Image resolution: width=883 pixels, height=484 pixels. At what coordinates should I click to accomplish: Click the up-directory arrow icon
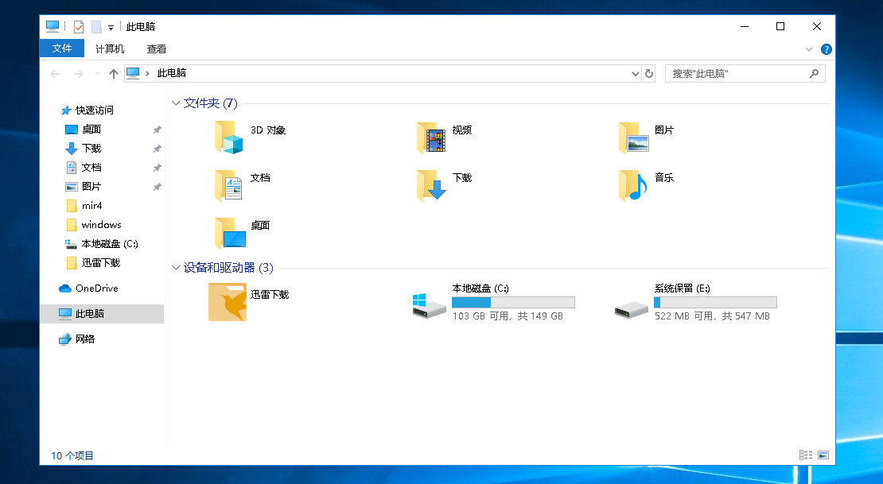click(114, 74)
